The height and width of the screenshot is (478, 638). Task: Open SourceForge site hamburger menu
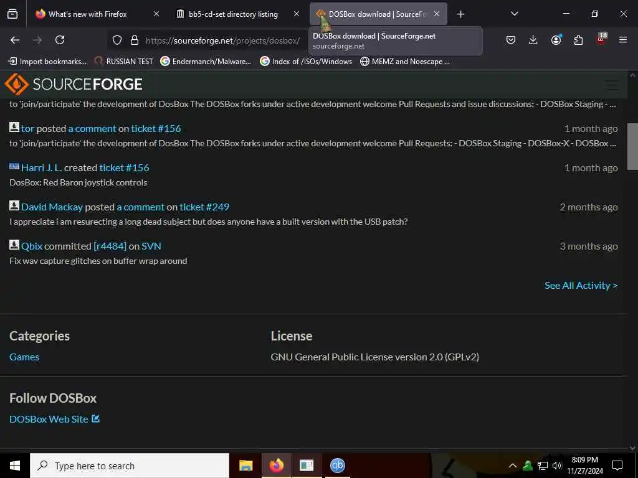612,85
